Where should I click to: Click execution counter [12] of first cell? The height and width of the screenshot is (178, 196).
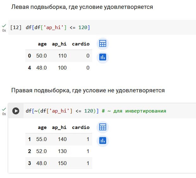[x=16, y=28]
